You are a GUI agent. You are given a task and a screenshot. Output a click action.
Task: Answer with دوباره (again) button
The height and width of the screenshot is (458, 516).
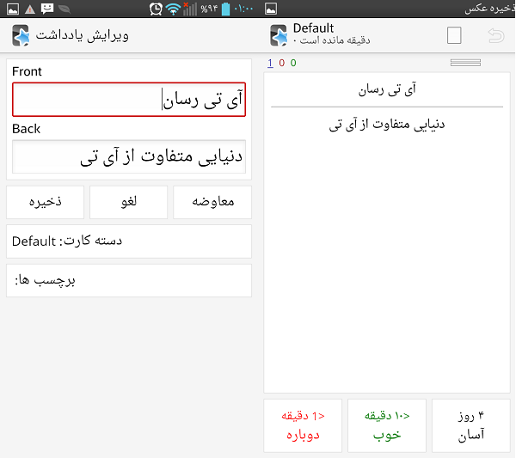303,425
